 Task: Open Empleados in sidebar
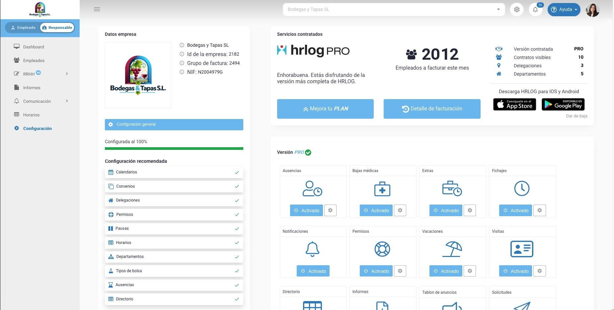click(x=34, y=60)
